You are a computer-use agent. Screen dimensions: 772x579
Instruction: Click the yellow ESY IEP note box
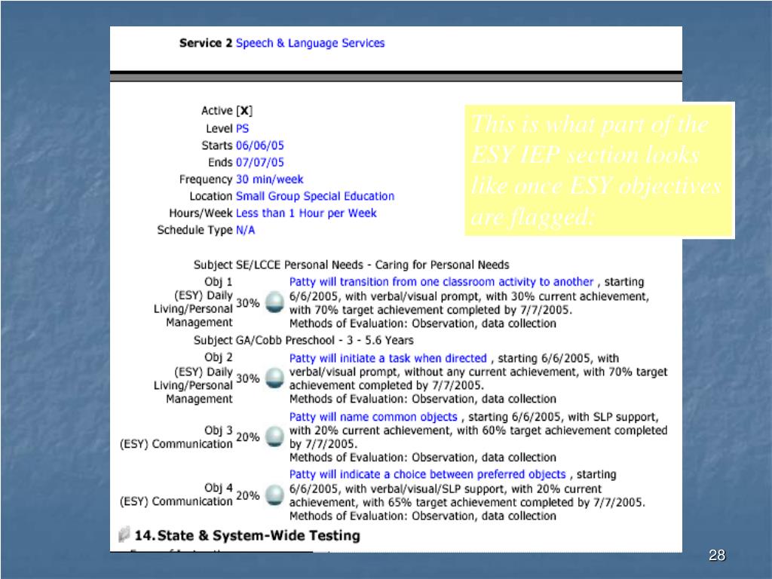point(599,170)
